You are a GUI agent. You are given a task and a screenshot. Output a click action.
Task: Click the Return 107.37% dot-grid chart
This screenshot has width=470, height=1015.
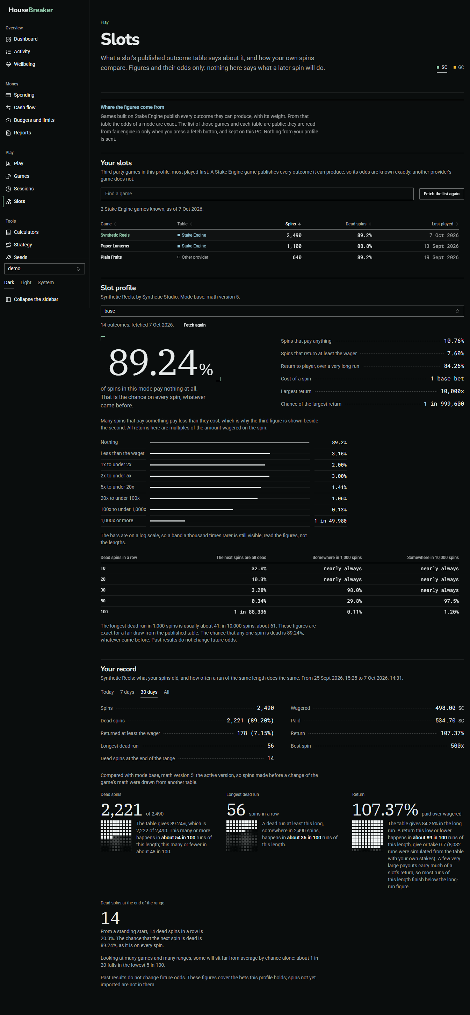pos(368,836)
